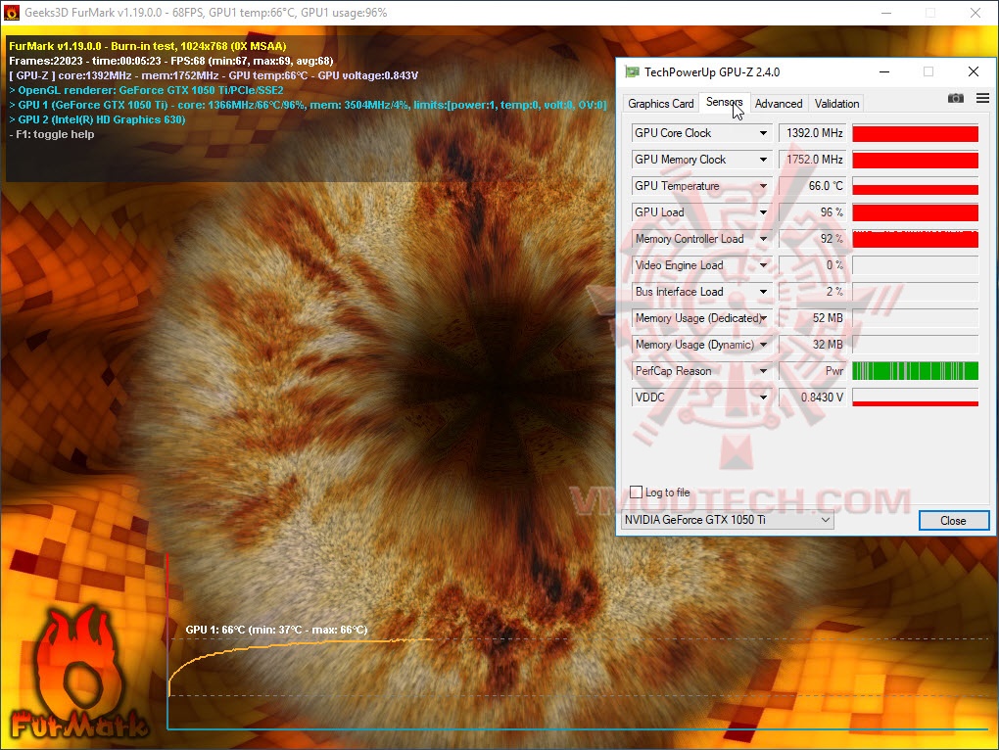Click the GPU 2 Intel HD Graphics 630 line
Viewport: 999px width, 750px height.
pos(97,119)
